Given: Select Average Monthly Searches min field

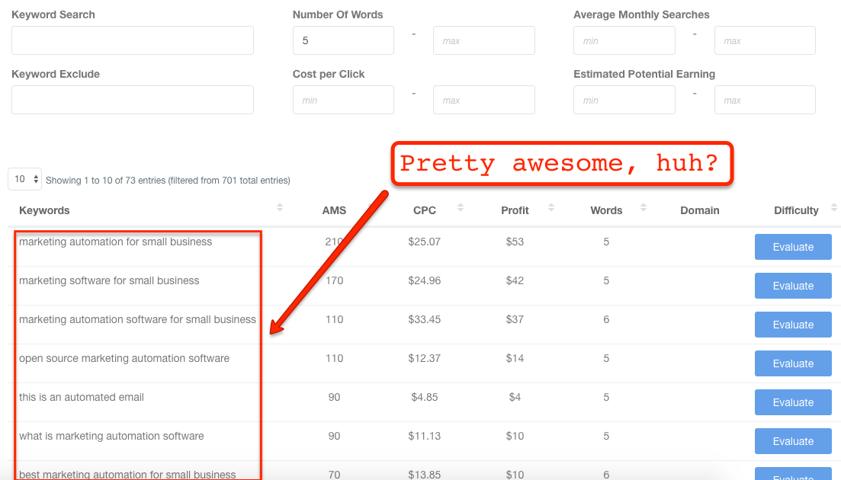Looking at the screenshot, I should click(x=624, y=40).
